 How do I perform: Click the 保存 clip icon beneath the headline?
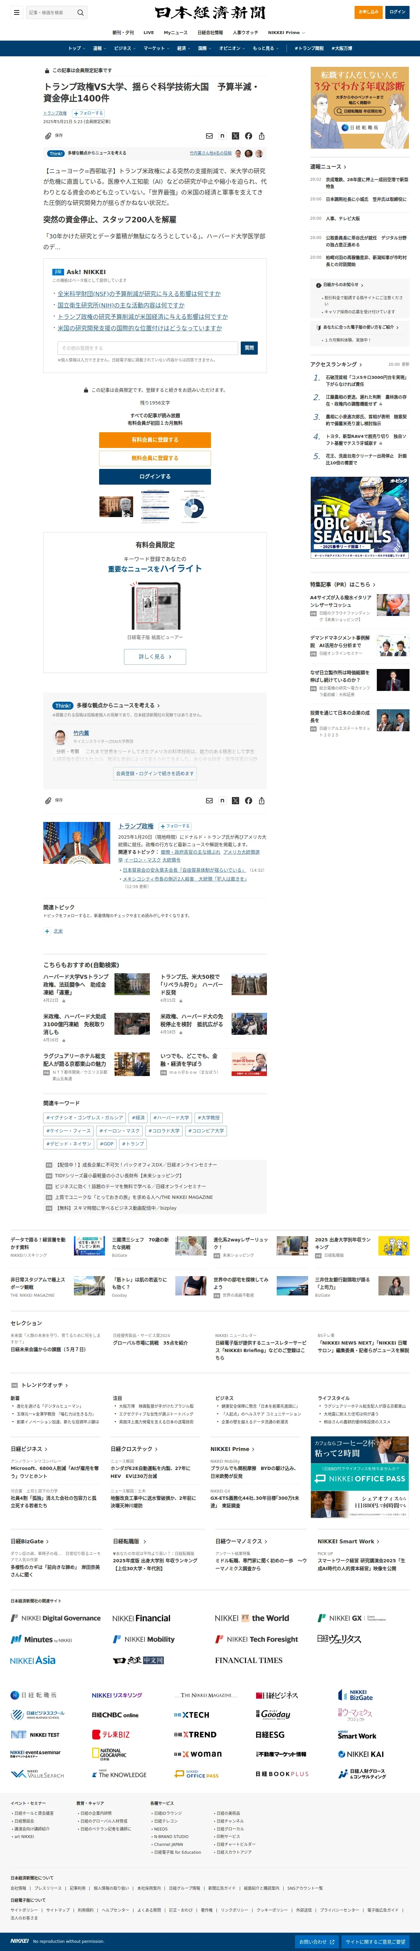tap(48, 136)
